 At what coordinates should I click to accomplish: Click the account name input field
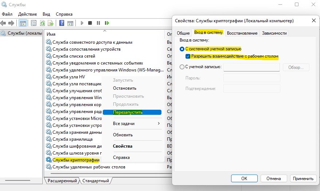(251, 67)
